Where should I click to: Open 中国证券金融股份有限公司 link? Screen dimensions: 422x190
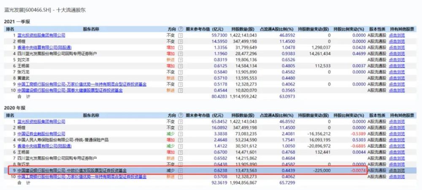click(x=41, y=134)
